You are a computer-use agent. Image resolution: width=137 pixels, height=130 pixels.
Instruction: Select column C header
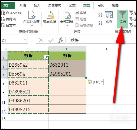click(x=67, y=49)
